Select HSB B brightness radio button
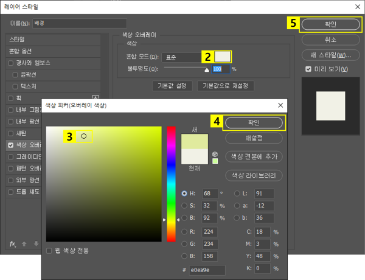Image resolution: width=365 pixels, height=280 pixels. coord(184,218)
